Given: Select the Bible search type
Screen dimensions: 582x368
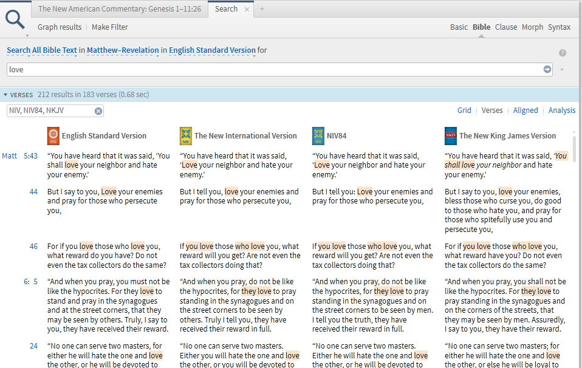Looking at the screenshot, I should (x=481, y=27).
